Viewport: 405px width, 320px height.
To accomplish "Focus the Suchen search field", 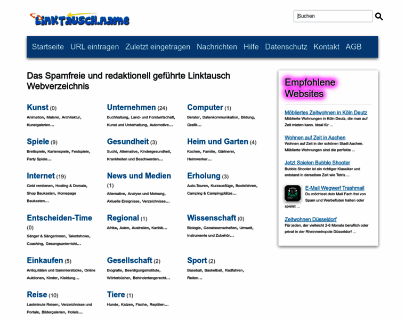I will (x=333, y=16).
